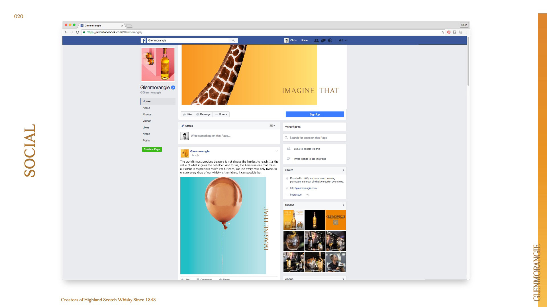This screenshot has height=307, width=547.
Task: Select the About item in page sidebar
Action: (146, 108)
